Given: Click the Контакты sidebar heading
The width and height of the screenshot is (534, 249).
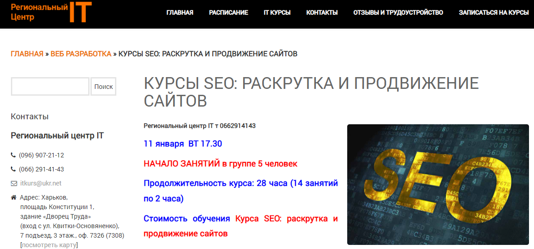Looking at the screenshot, I should tap(30, 117).
